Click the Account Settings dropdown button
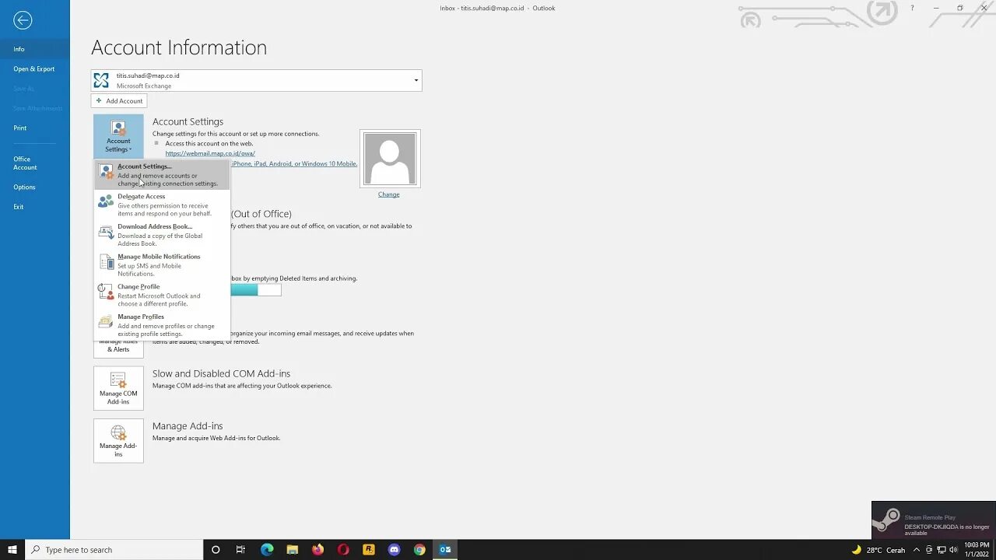996x560 pixels. 118,136
